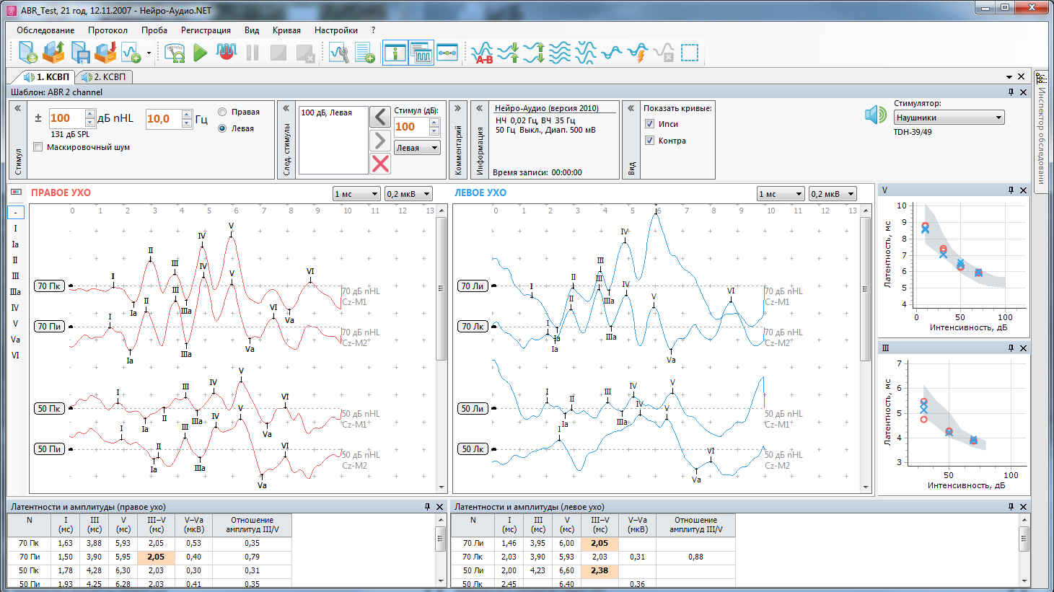Collapse the След. стимулы panel chevron

pyautogui.click(x=286, y=108)
